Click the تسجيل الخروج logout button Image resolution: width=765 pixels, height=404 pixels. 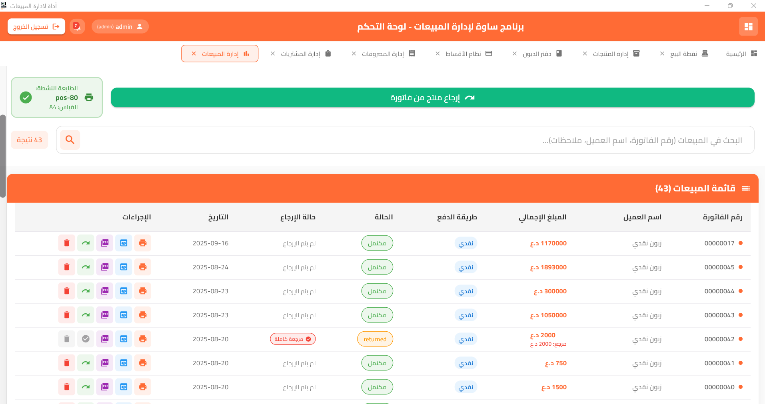[x=36, y=26]
